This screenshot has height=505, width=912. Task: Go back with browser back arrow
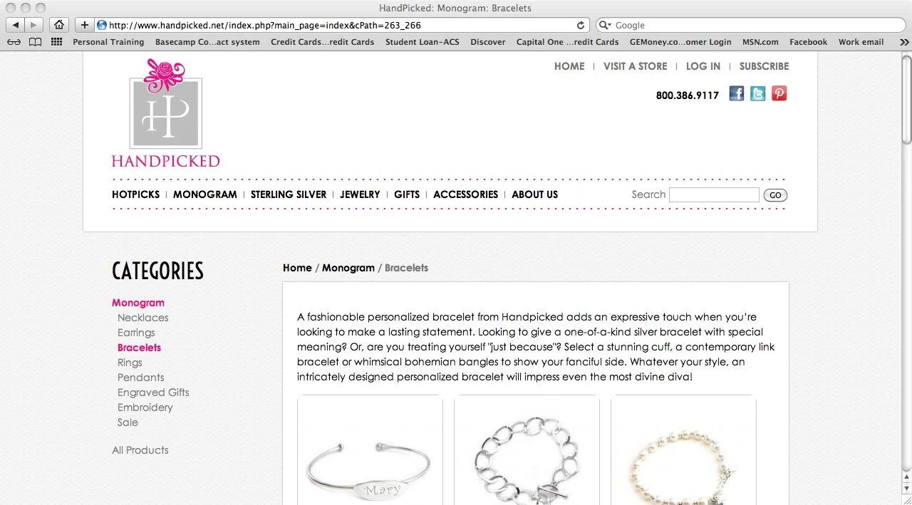16,25
